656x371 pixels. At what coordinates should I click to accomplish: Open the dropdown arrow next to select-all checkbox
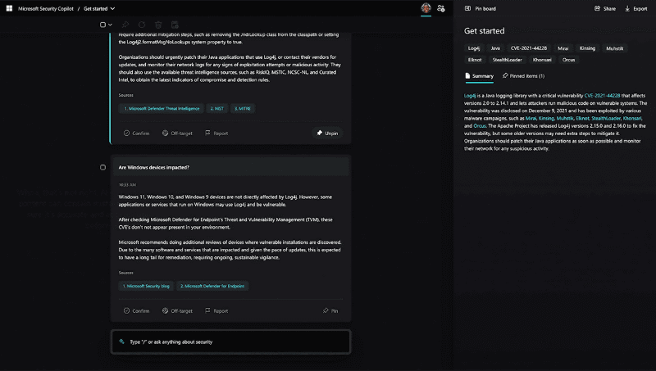click(111, 25)
